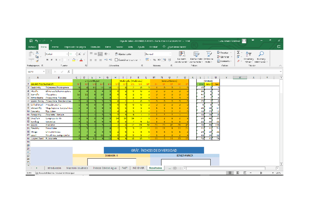Open the text orientation tool
Screen dimensions: 309x218
[106, 54]
